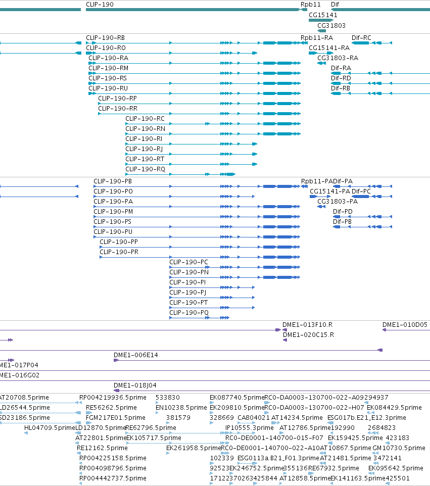This screenshot has height=486, width=430.
Task: Click transcript CLIP-190-RN
Action: tap(145, 129)
